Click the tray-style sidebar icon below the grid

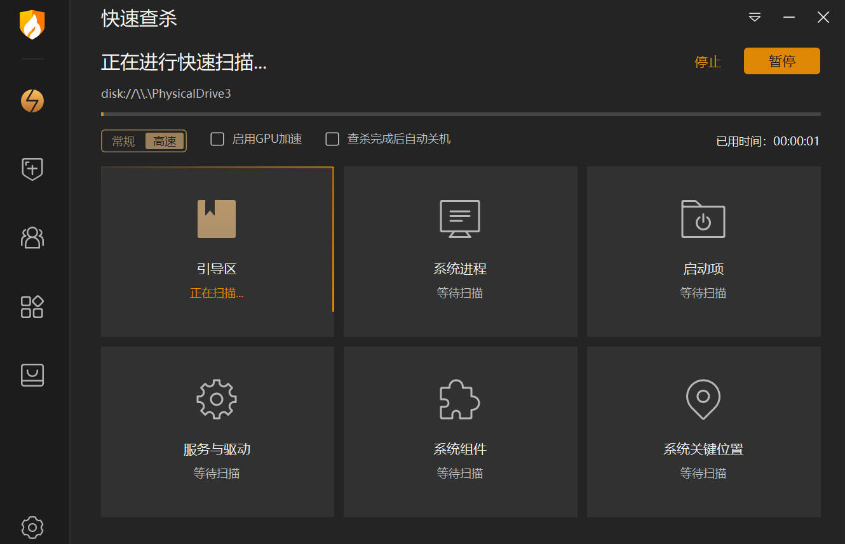click(x=32, y=375)
